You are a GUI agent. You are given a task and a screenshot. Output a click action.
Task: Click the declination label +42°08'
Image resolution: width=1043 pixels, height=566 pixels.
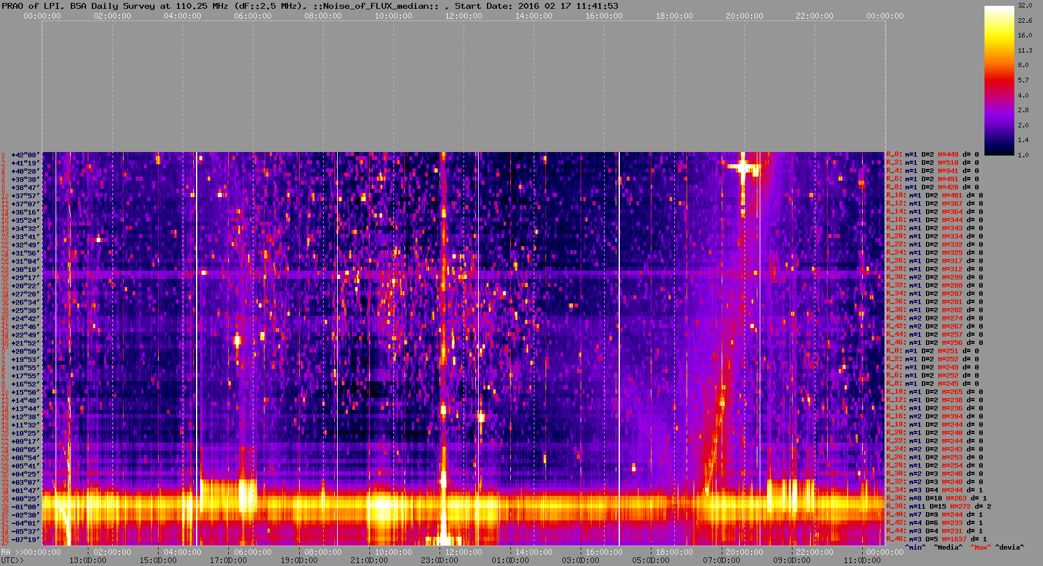click(25, 155)
